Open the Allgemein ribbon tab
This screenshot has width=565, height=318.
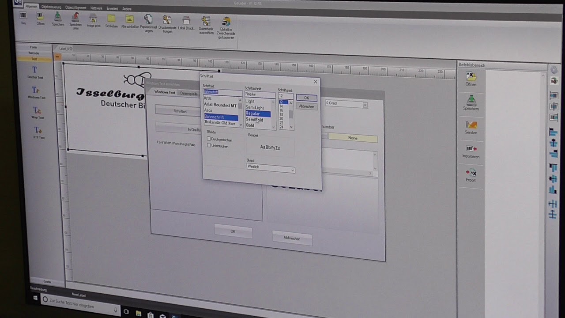[31, 6]
